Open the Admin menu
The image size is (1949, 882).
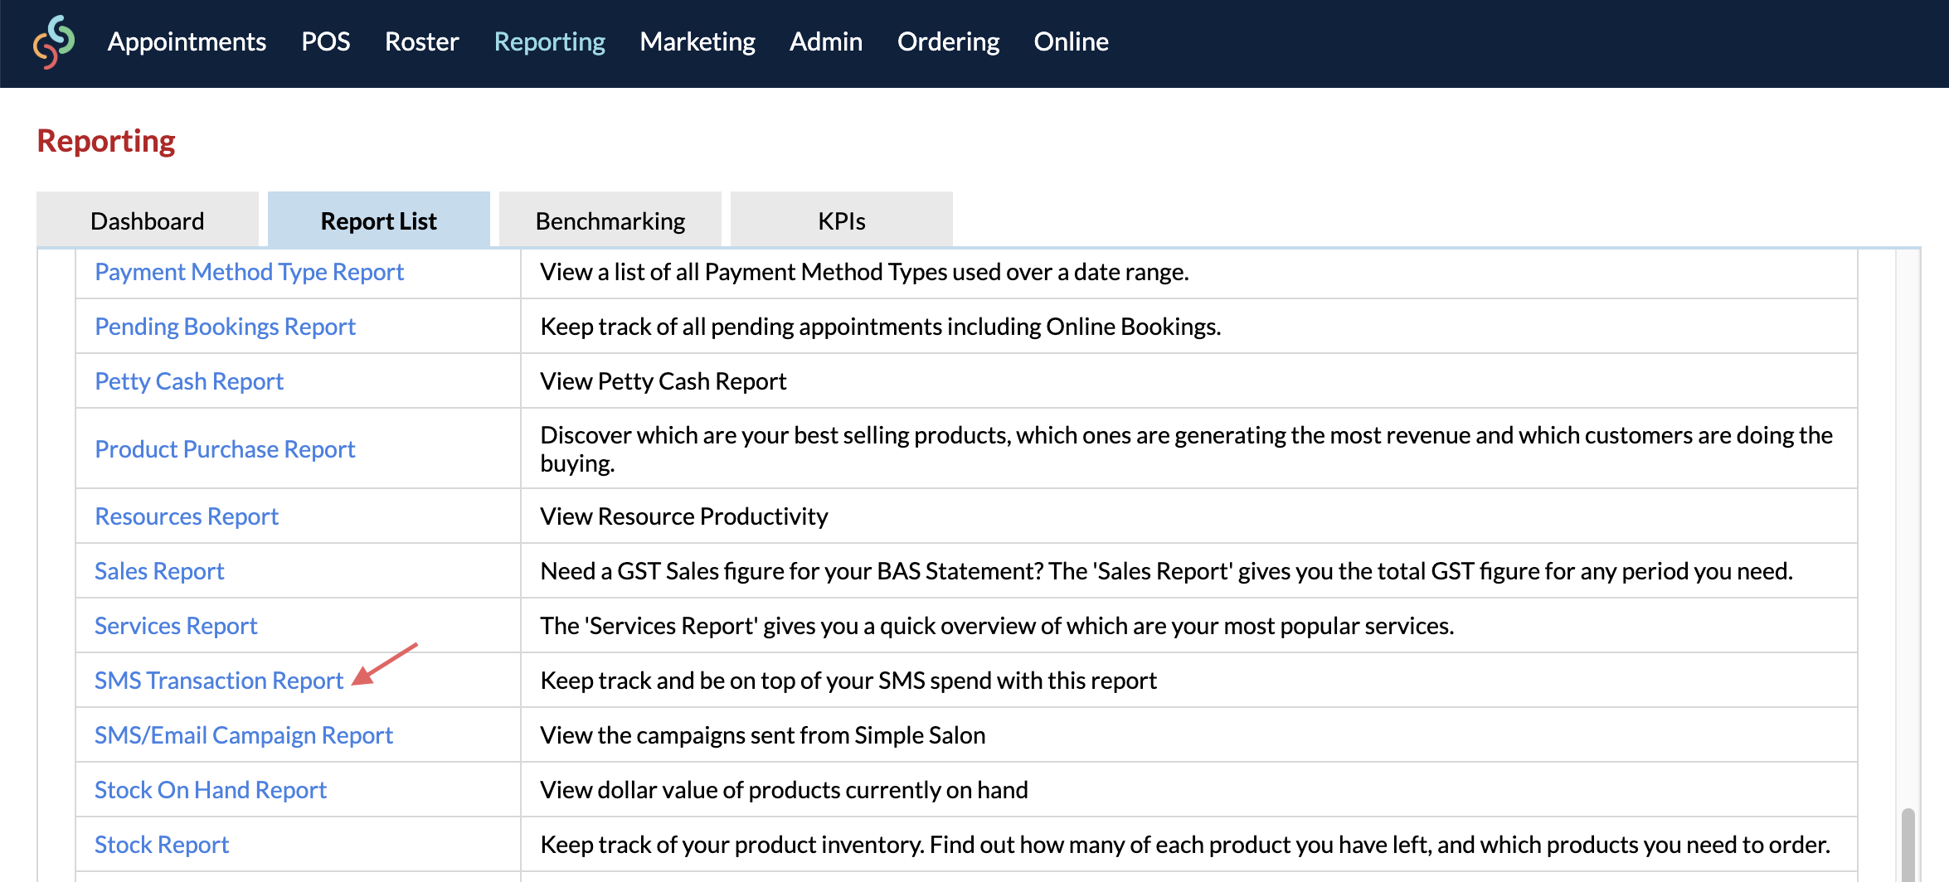(x=826, y=41)
